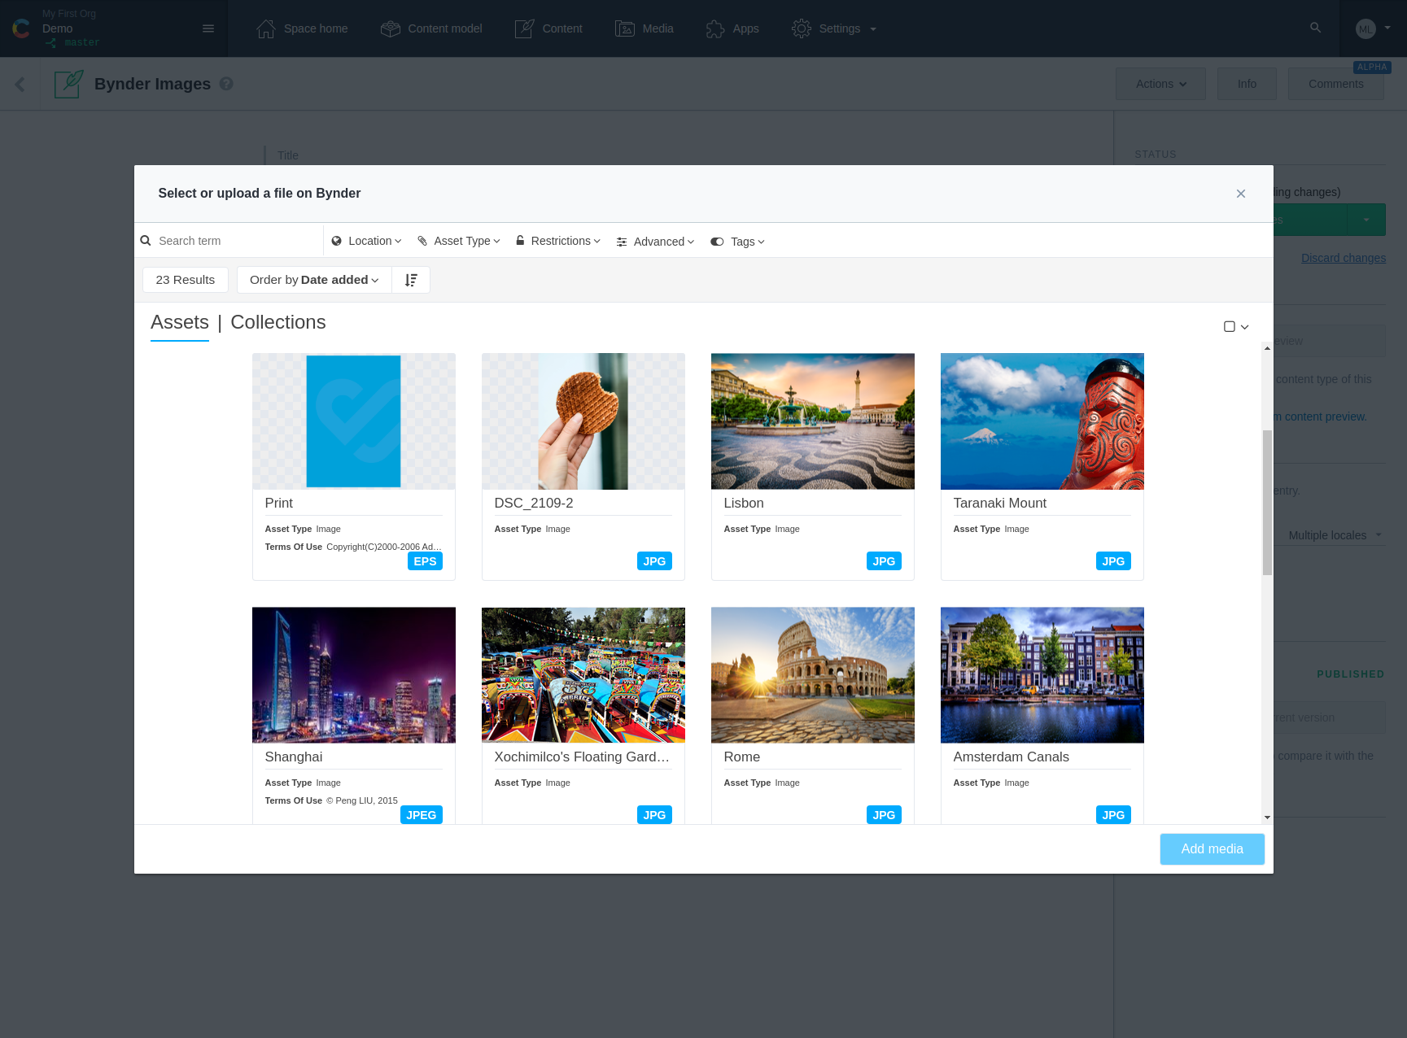
Task: Click the search magnifier in Bynder dialog
Action: pos(146,241)
